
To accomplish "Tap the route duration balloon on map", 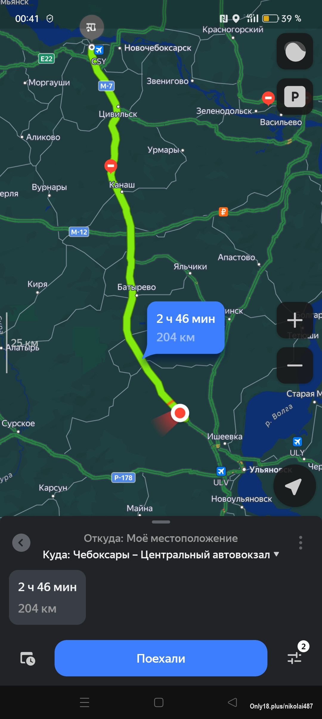I will [x=185, y=328].
